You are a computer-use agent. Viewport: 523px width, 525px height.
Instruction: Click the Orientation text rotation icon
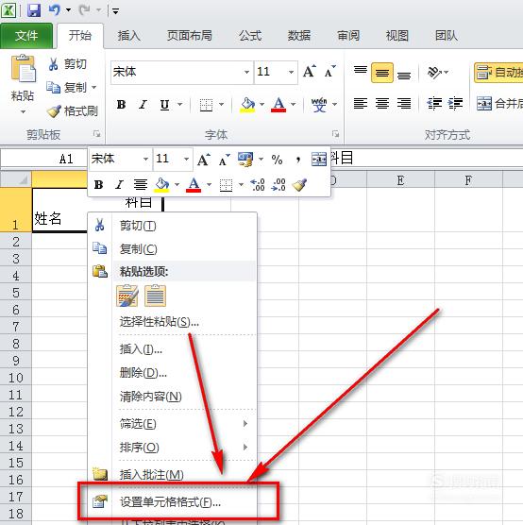point(434,72)
